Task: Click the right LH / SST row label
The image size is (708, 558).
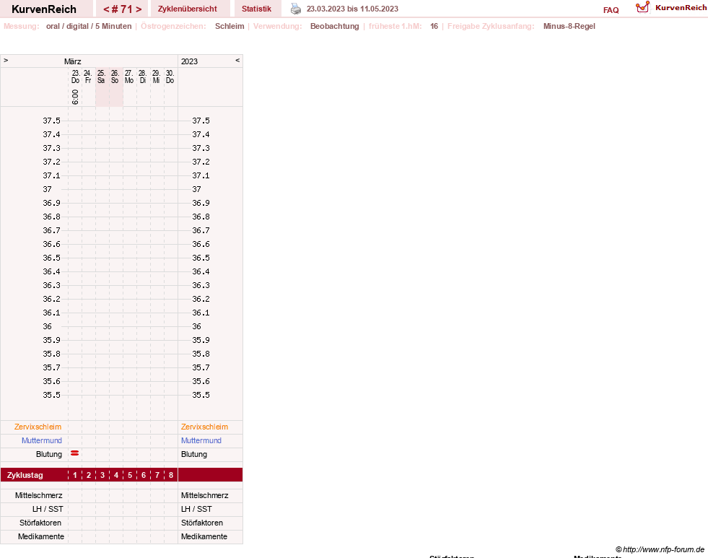Action: (196, 509)
